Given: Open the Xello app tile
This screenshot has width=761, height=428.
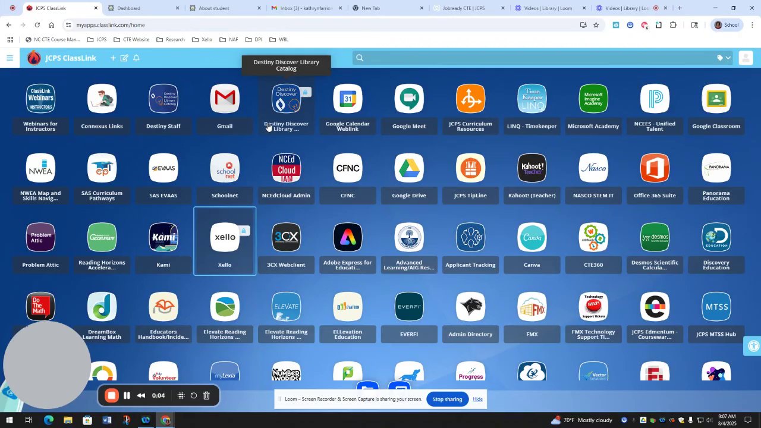Looking at the screenshot, I should tap(225, 241).
